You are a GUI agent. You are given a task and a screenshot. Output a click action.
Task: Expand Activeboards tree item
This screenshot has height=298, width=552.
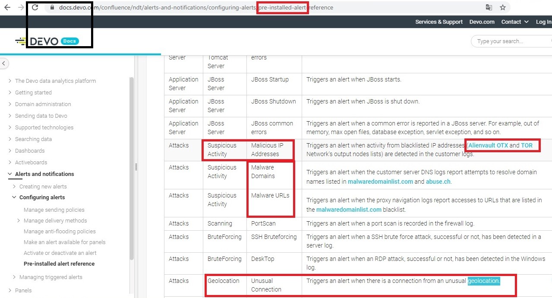pos(10,162)
